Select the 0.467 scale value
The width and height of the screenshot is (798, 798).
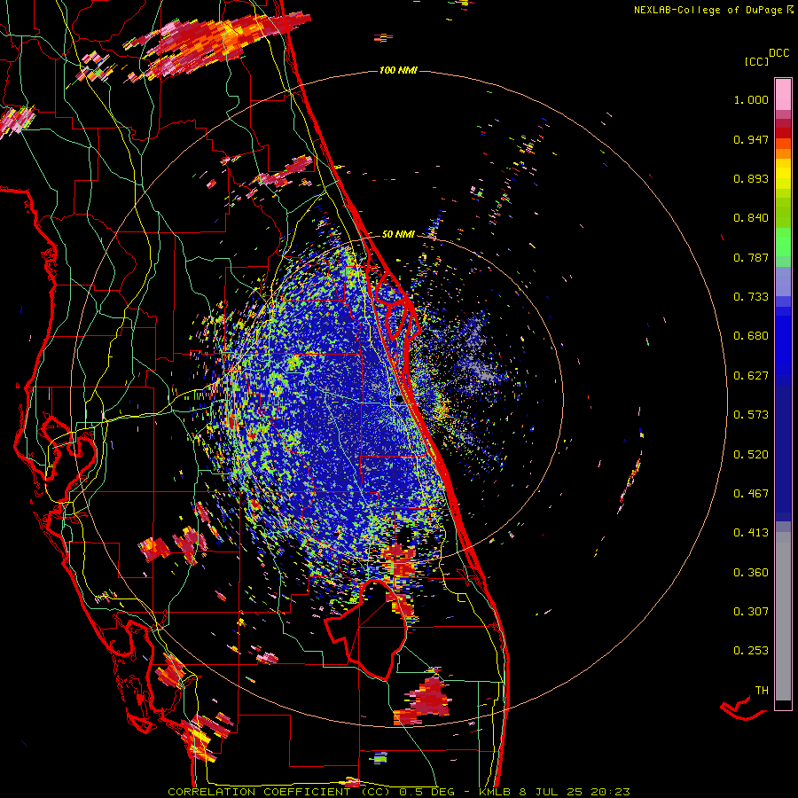[x=751, y=494]
